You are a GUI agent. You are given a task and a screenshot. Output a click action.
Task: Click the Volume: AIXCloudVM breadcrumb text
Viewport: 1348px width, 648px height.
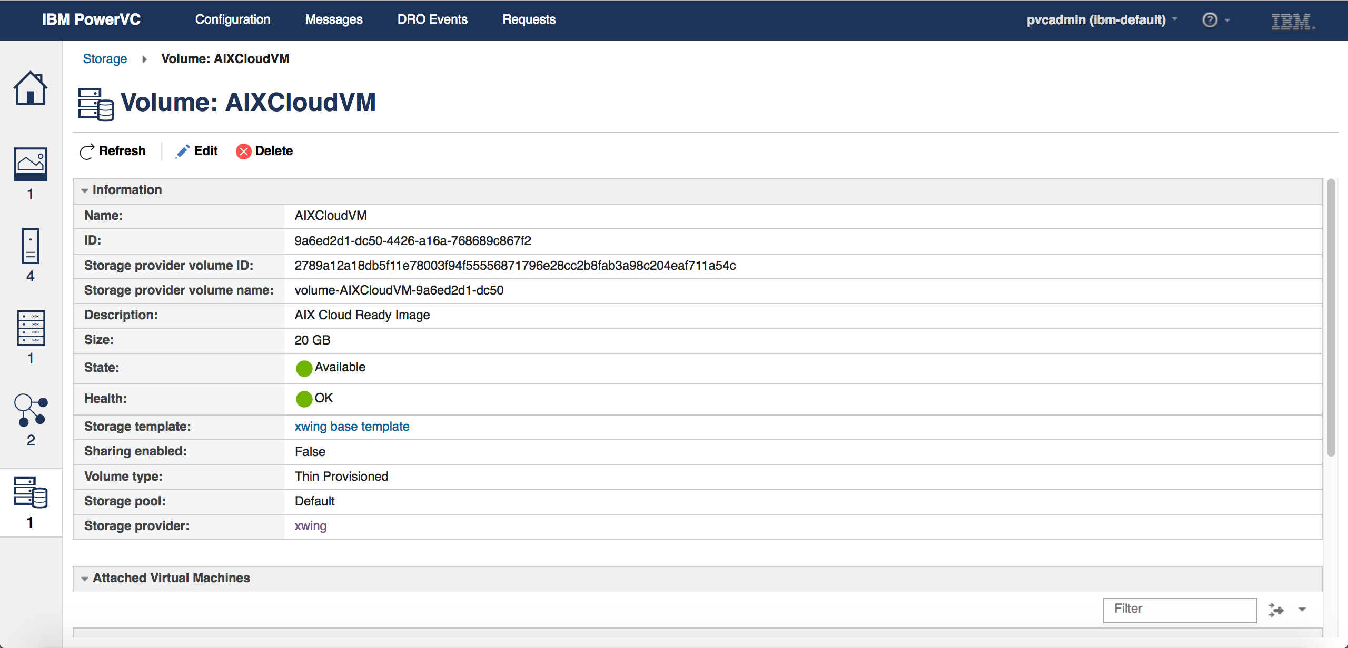(x=225, y=59)
